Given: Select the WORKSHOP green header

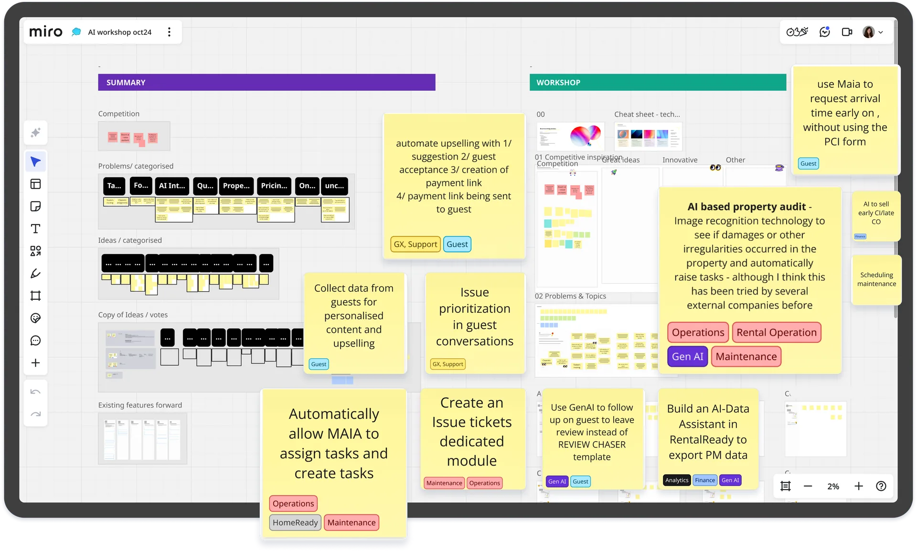Looking at the screenshot, I should pyautogui.click(x=658, y=82).
